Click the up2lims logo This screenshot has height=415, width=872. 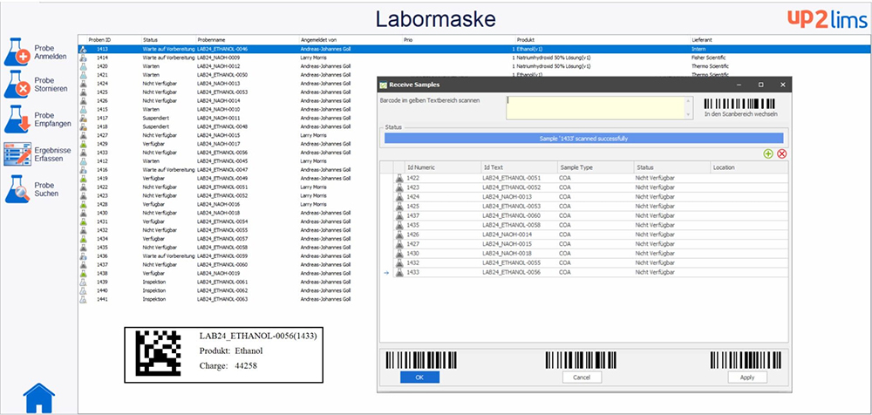point(827,19)
